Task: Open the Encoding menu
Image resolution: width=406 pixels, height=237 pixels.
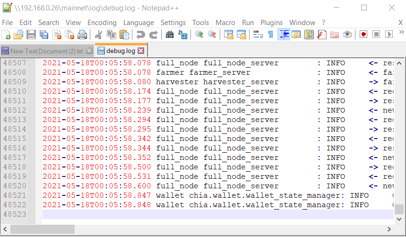Action: pos(102,23)
